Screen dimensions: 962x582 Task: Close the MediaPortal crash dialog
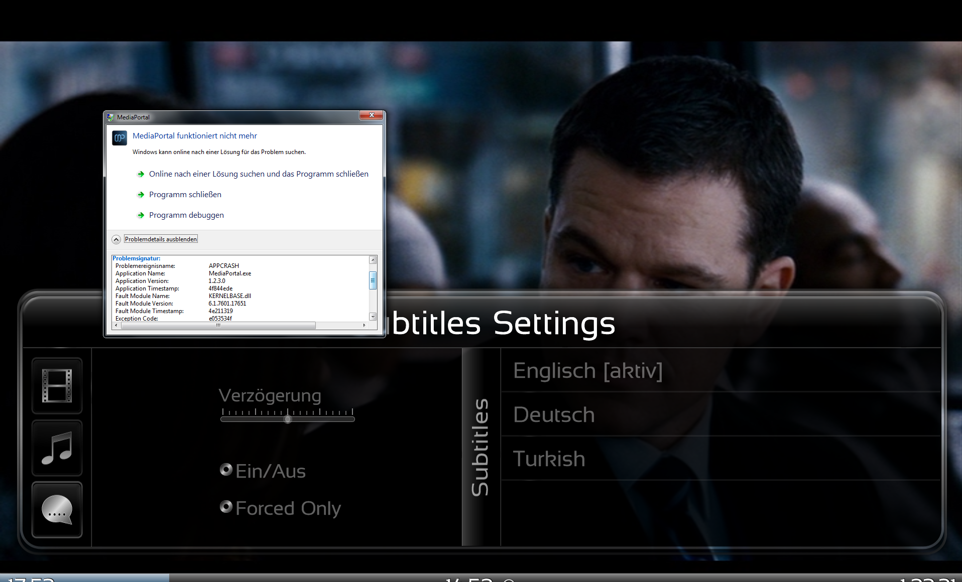tap(372, 115)
